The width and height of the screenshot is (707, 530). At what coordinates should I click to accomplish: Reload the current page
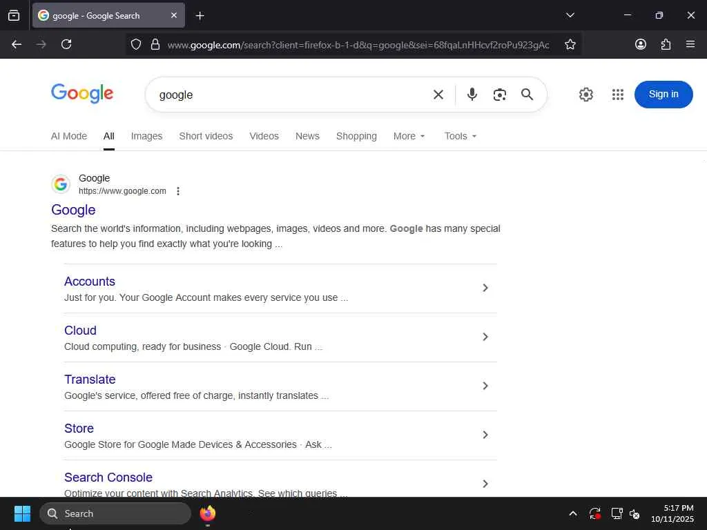click(x=66, y=44)
